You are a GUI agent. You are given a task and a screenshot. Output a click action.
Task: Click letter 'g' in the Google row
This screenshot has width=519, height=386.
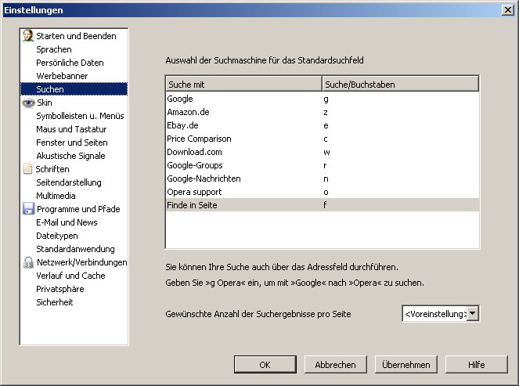click(x=326, y=99)
